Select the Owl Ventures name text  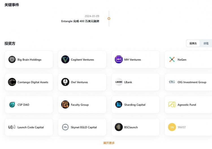click(79, 82)
